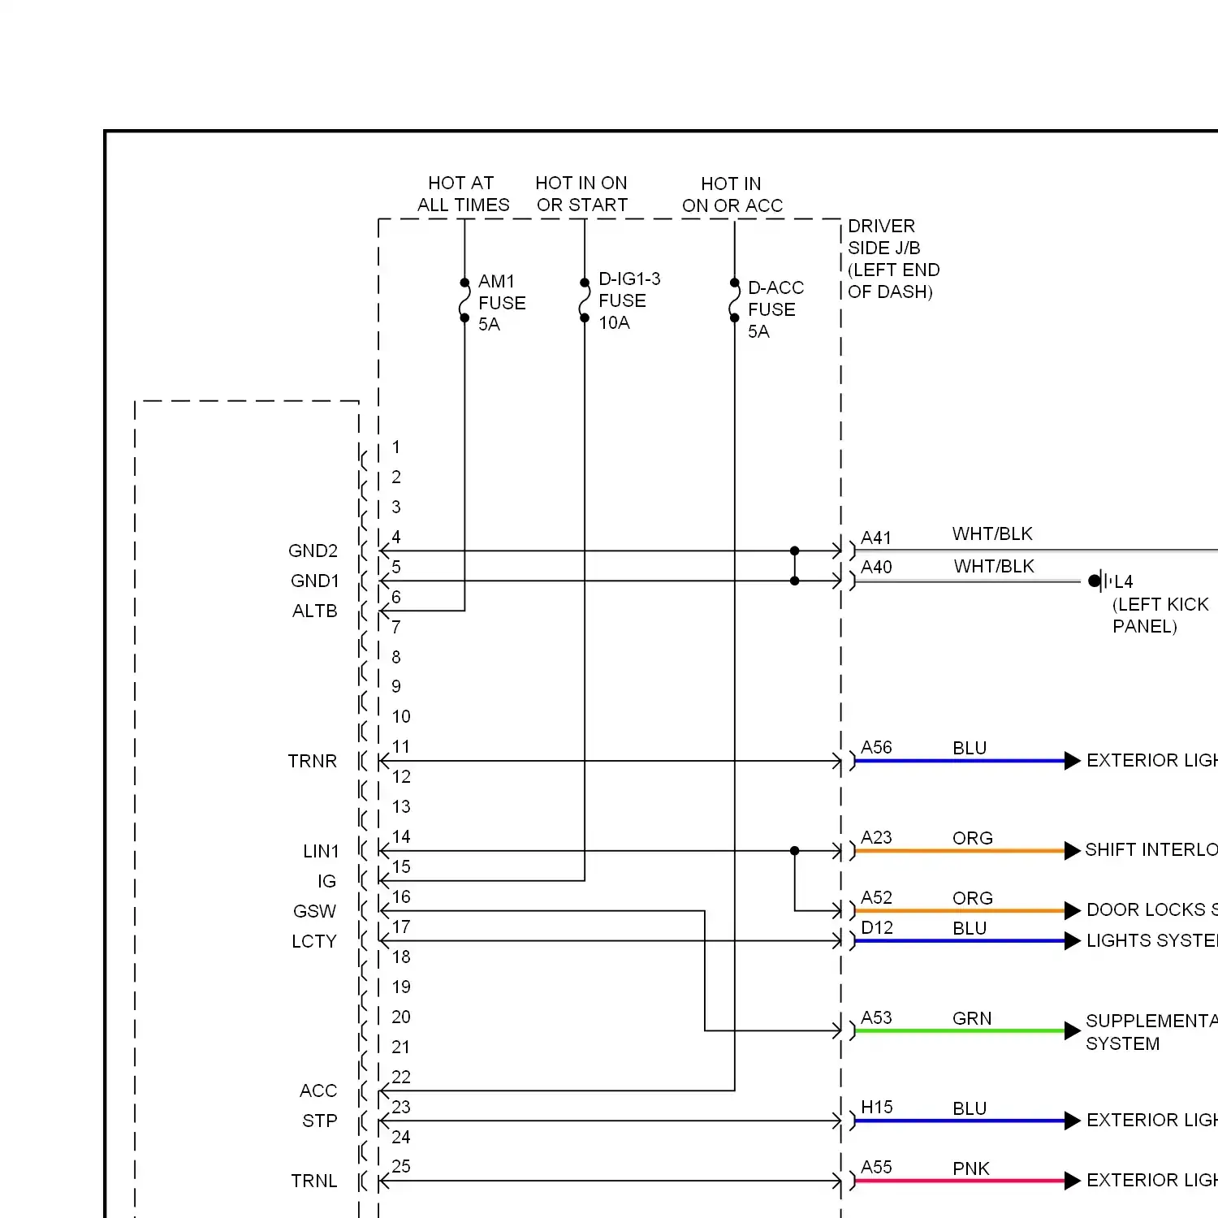
Task: Click pin number 9 on the connector
Action: 396,686
